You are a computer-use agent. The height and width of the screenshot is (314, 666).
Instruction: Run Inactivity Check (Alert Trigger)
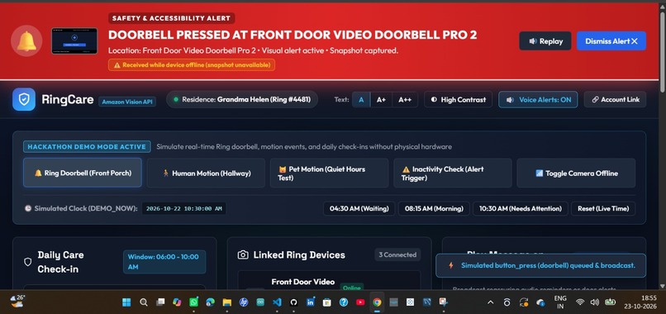tap(453, 173)
